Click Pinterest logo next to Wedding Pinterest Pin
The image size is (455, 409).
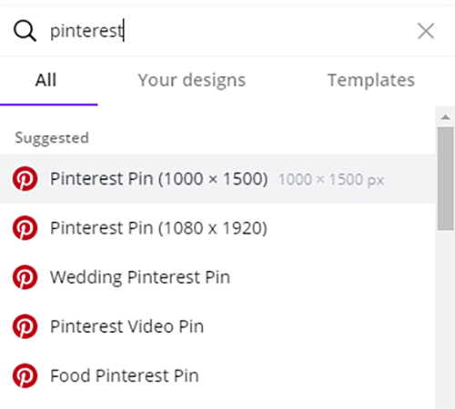pyautogui.click(x=25, y=277)
